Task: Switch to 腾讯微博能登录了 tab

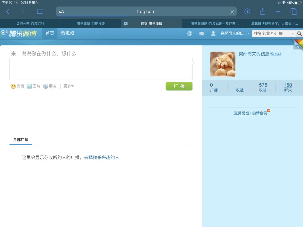Action: pyautogui.click(x=273, y=24)
